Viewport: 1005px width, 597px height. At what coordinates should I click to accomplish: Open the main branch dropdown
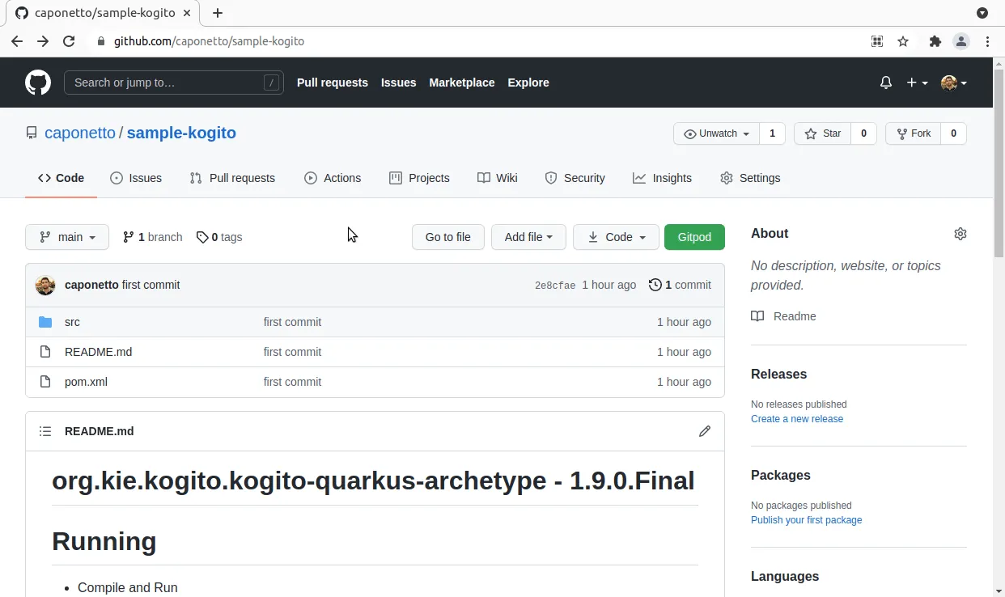point(67,237)
